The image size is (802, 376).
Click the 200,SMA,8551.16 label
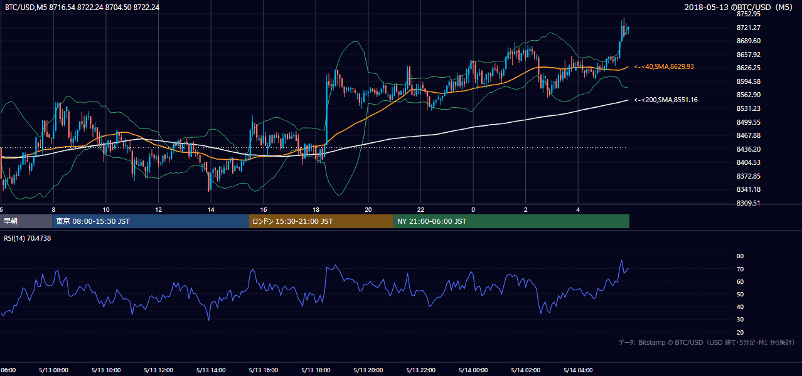pyautogui.click(x=666, y=100)
